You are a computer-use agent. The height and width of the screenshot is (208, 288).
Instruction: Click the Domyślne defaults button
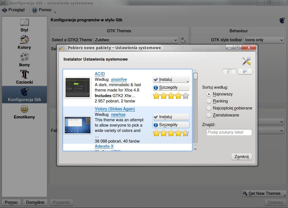(35, 202)
